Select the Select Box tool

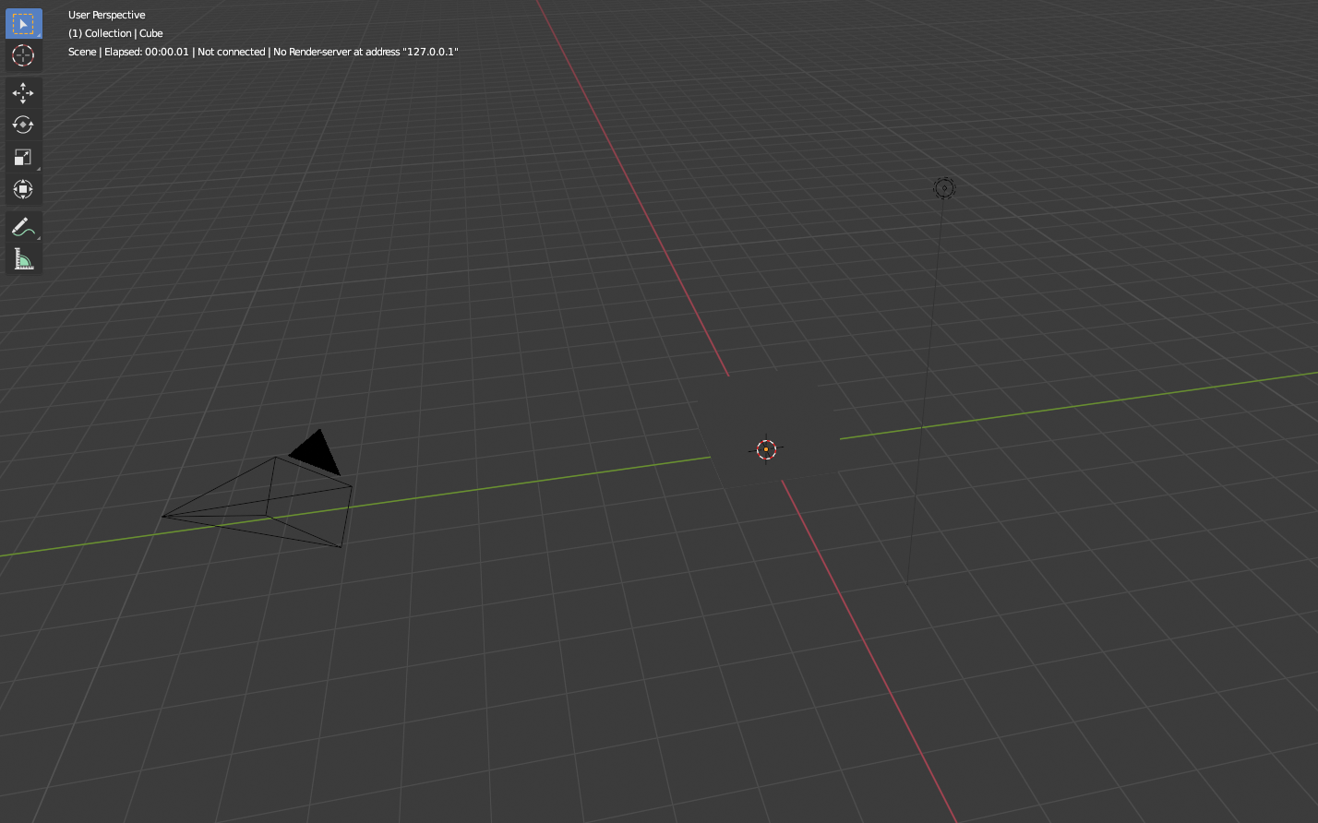click(23, 23)
